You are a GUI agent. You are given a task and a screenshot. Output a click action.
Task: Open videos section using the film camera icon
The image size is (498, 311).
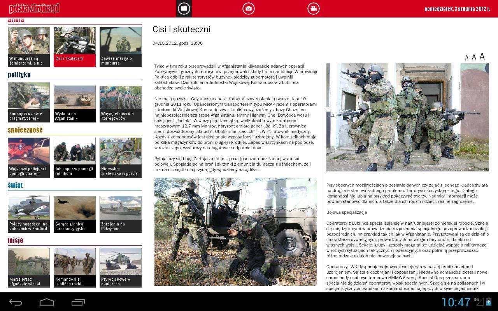tap(313, 9)
